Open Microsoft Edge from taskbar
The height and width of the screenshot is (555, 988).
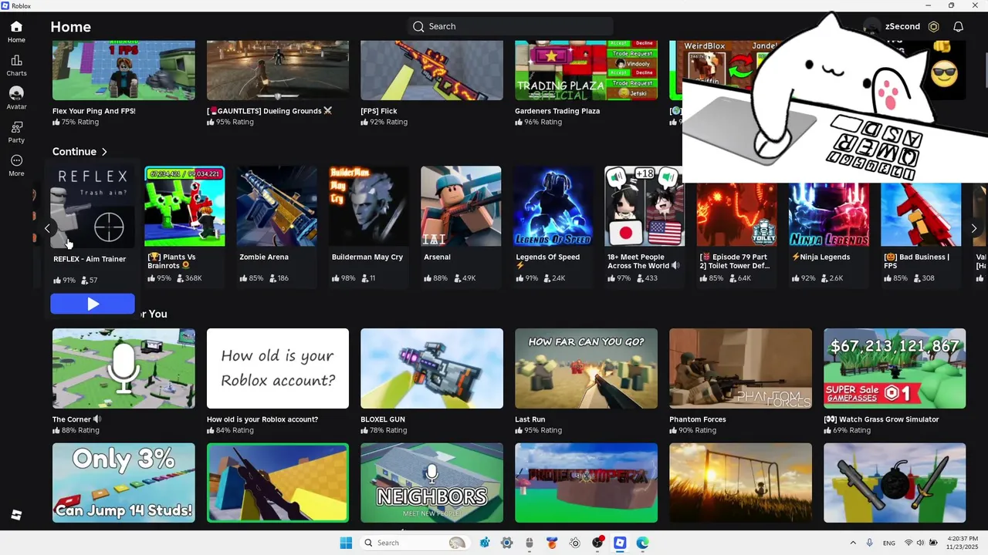tap(642, 543)
